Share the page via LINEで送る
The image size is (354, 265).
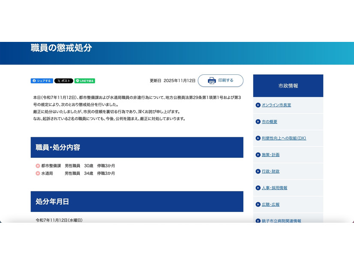click(x=85, y=81)
